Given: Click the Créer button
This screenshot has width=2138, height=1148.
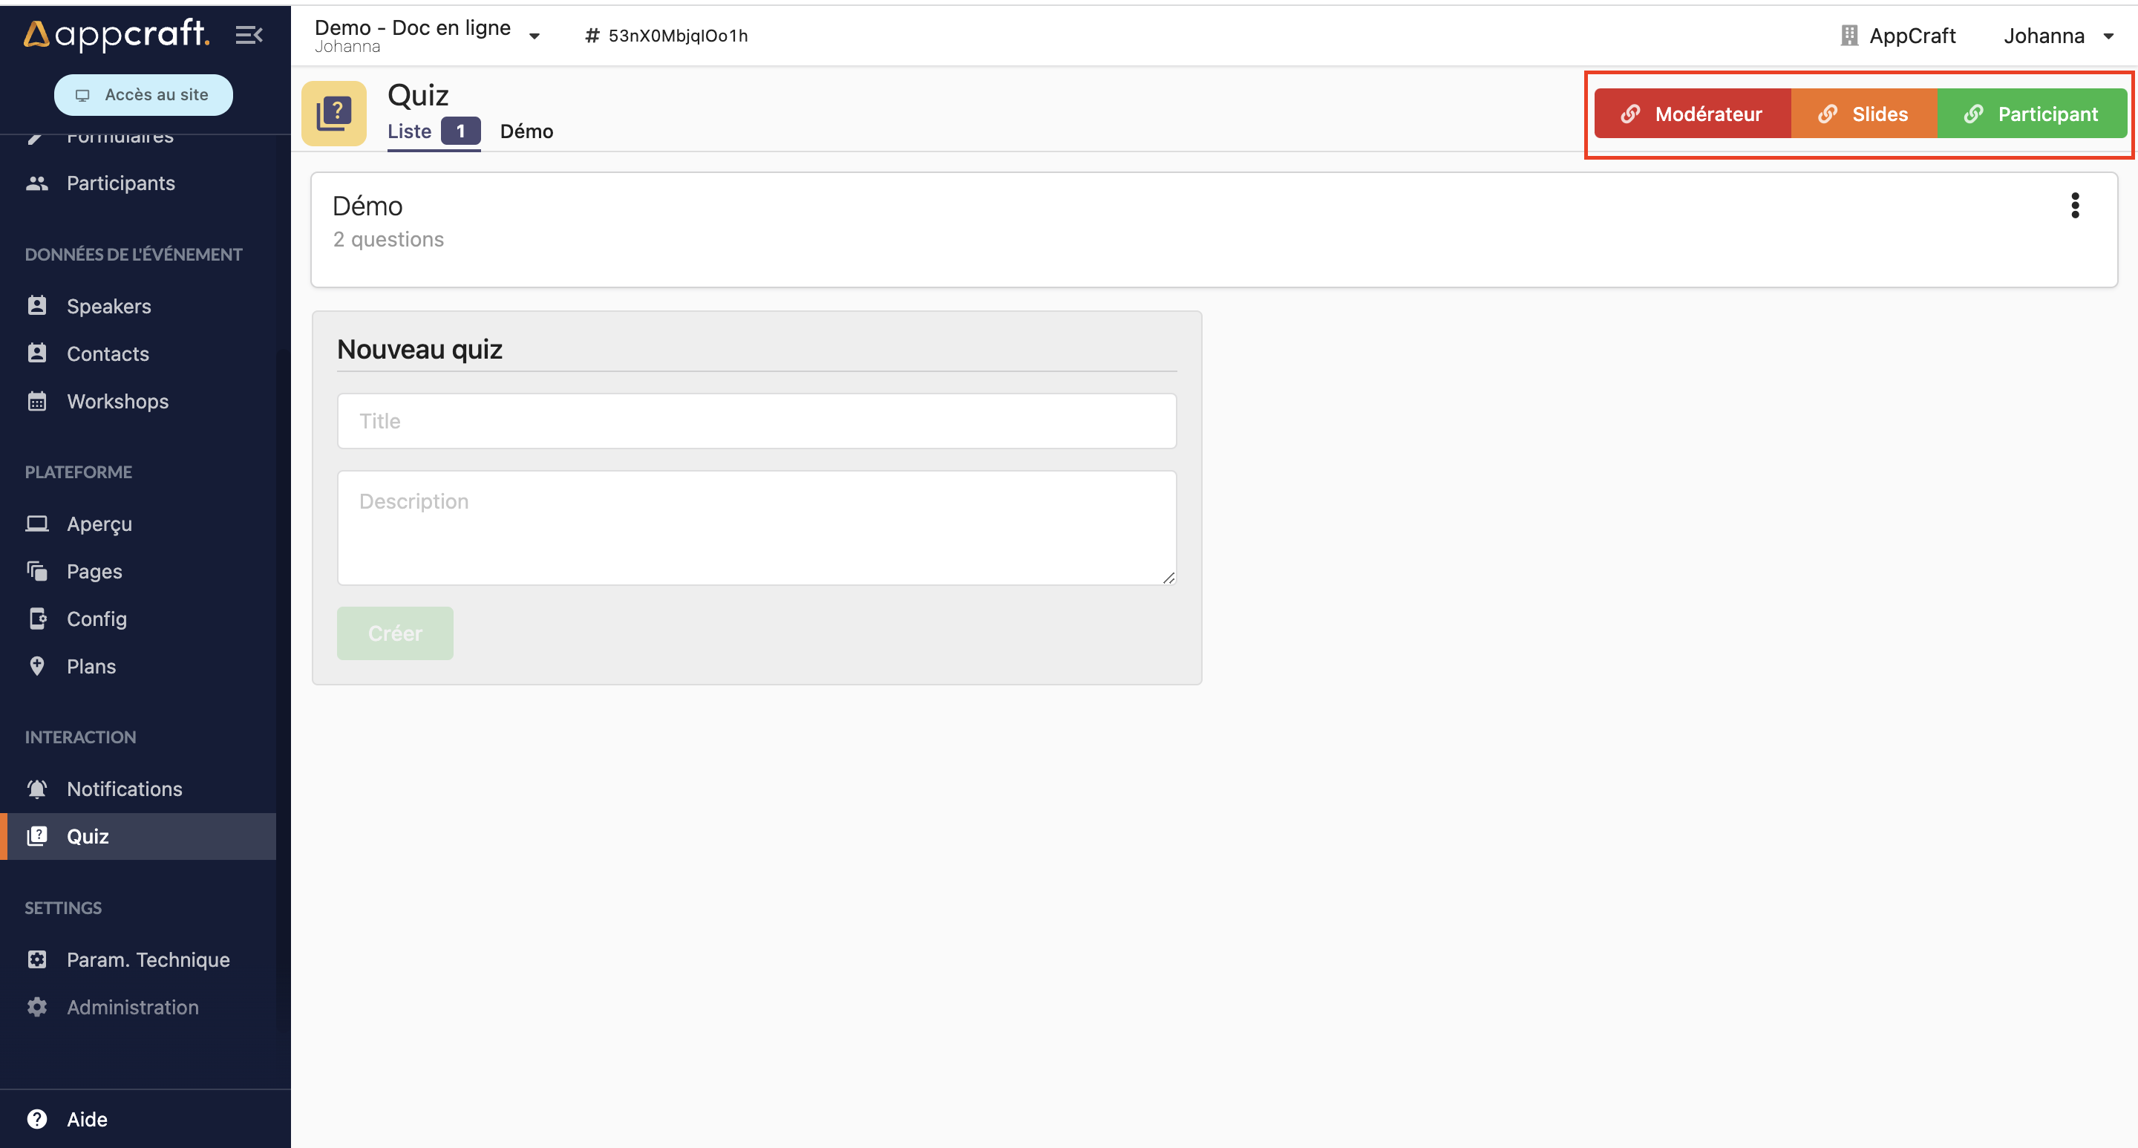Looking at the screenshot, I should click(394, 632).
